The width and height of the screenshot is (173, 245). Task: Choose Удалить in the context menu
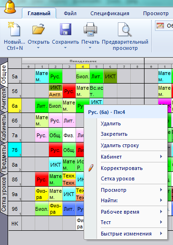tap(111, 123)
